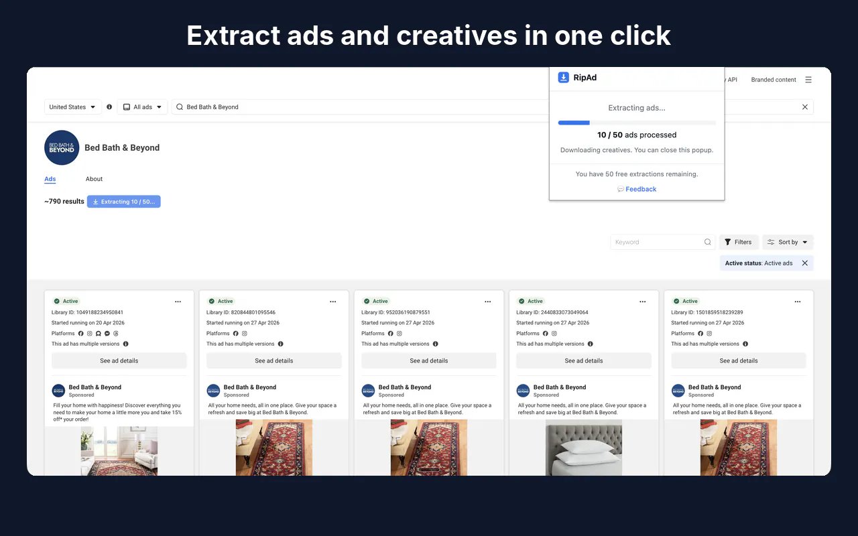Open options menu for ad 820844801095546
The height and width of the screenshot is (536, 858).
[x=332, y=301]
